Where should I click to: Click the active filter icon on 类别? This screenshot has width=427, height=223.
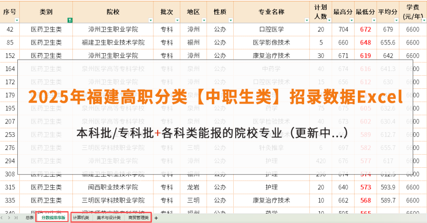tap(70, 20)
